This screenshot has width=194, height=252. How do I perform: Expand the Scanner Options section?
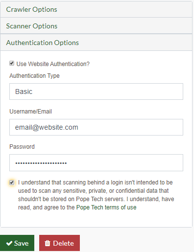96,26
